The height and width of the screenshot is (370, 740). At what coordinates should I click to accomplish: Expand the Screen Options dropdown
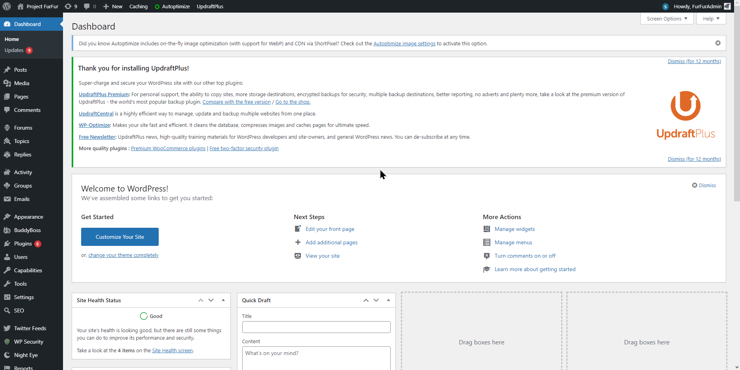click(667, 19)
